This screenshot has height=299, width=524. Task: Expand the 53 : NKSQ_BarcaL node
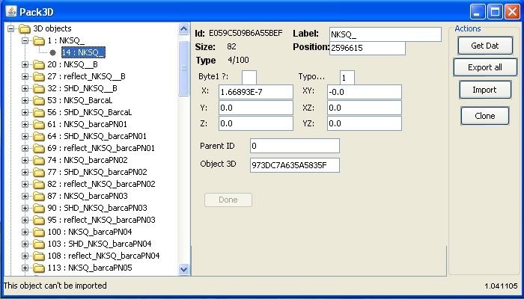25,100
